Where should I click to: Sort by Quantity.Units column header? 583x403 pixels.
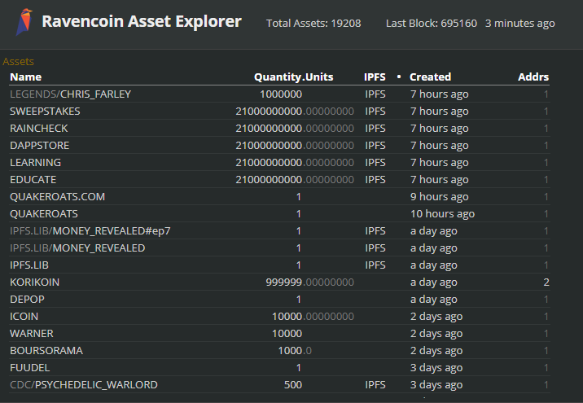click(293, 77)
